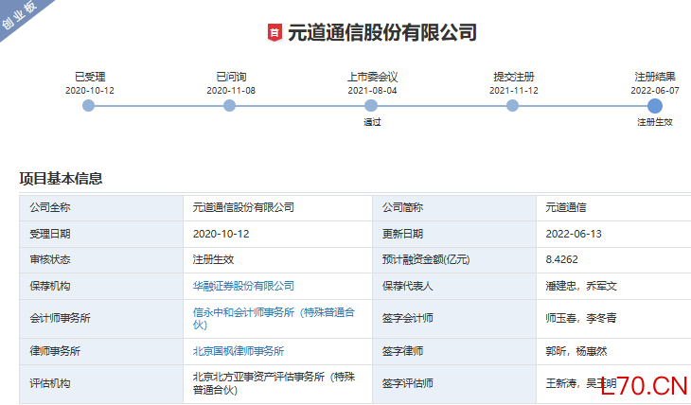Select the 提交注册 2021-11-12 timeline node

tap(512, 106)
